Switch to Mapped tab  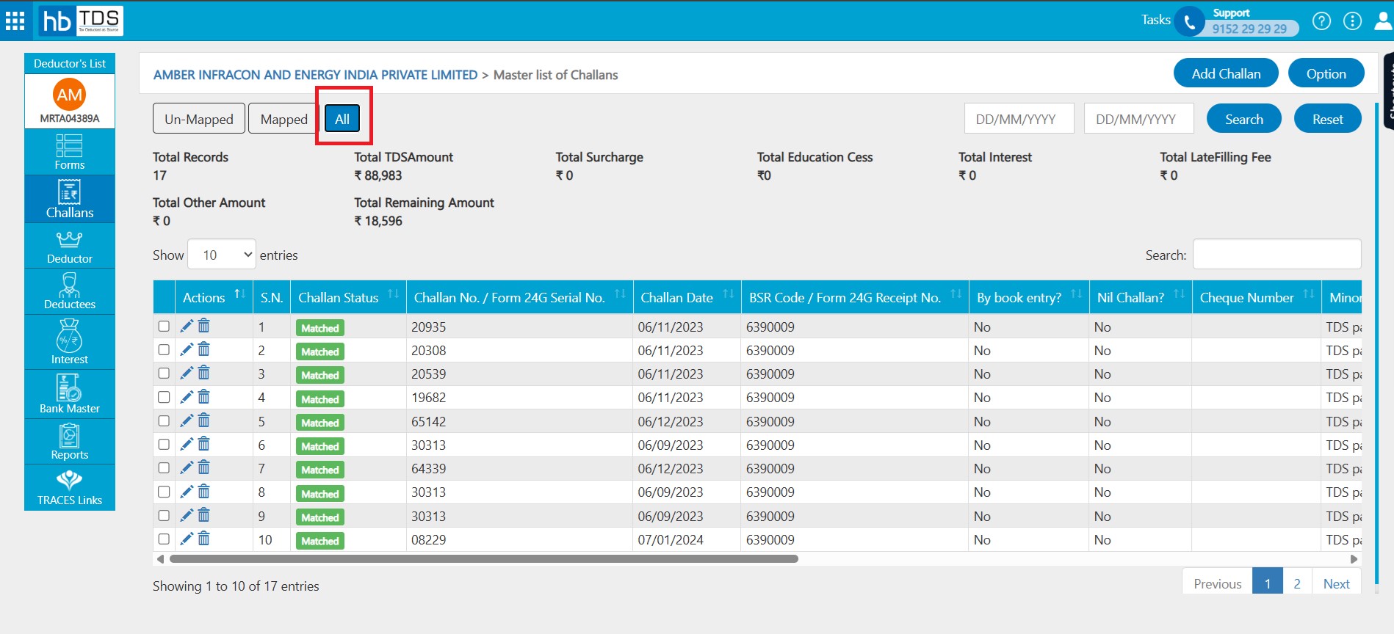[284, 119]
